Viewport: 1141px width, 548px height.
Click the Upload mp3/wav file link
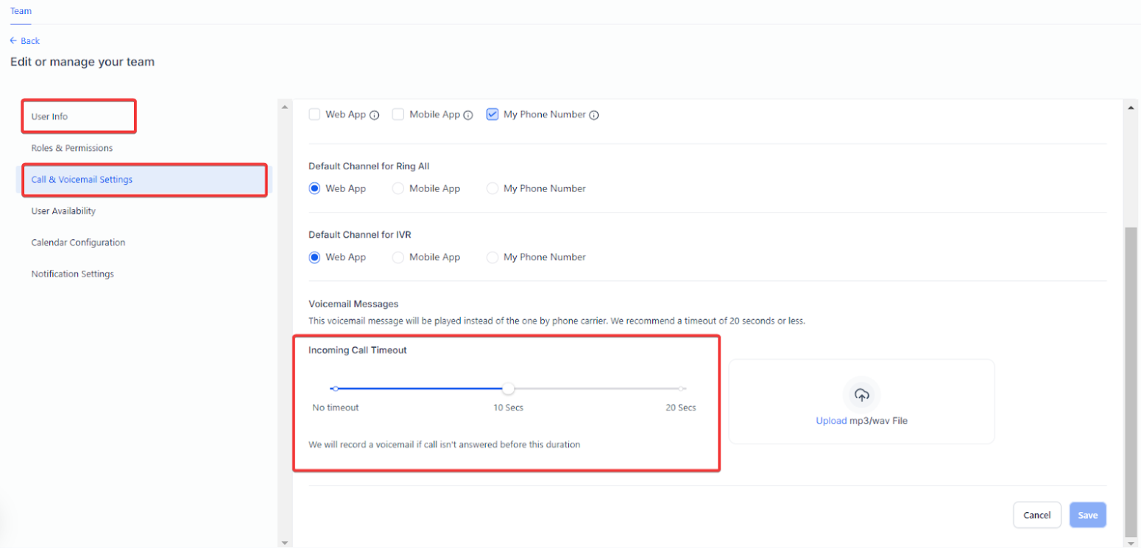click(831, 421)
